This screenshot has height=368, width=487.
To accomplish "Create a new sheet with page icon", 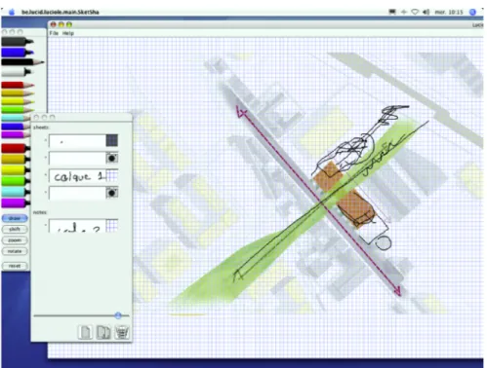I will [x=85, y=332].
